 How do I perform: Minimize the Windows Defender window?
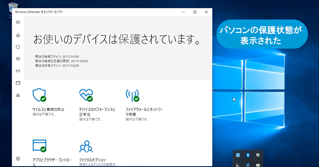tap(183, 12)
